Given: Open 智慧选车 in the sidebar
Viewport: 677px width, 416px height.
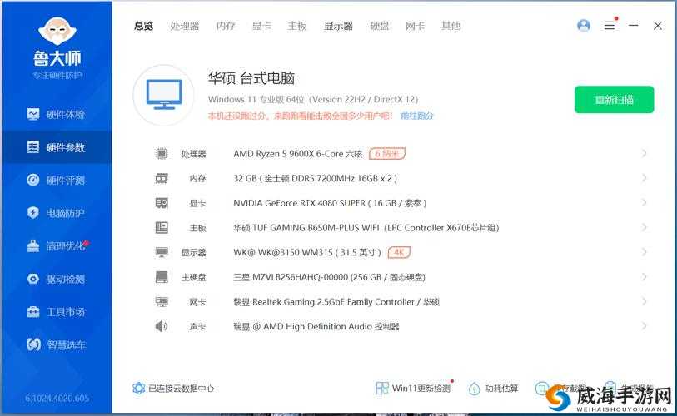Looking at the screenshot, I should (x=56, y=344).
